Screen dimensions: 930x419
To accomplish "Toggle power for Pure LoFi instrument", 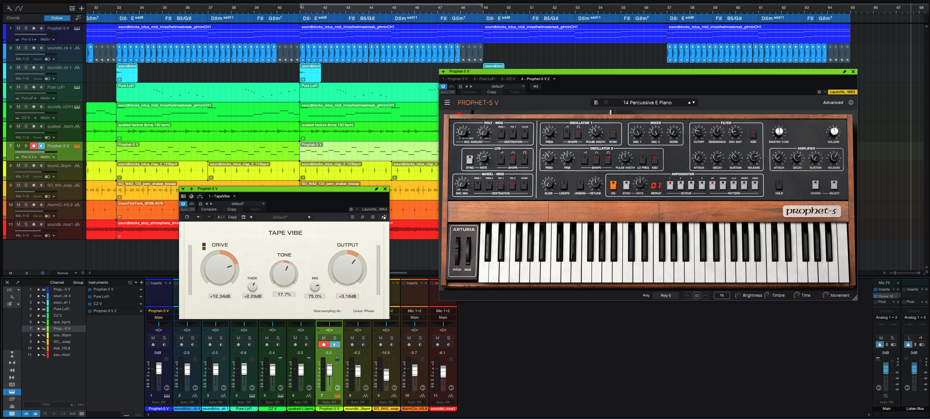I will [90, 297].
